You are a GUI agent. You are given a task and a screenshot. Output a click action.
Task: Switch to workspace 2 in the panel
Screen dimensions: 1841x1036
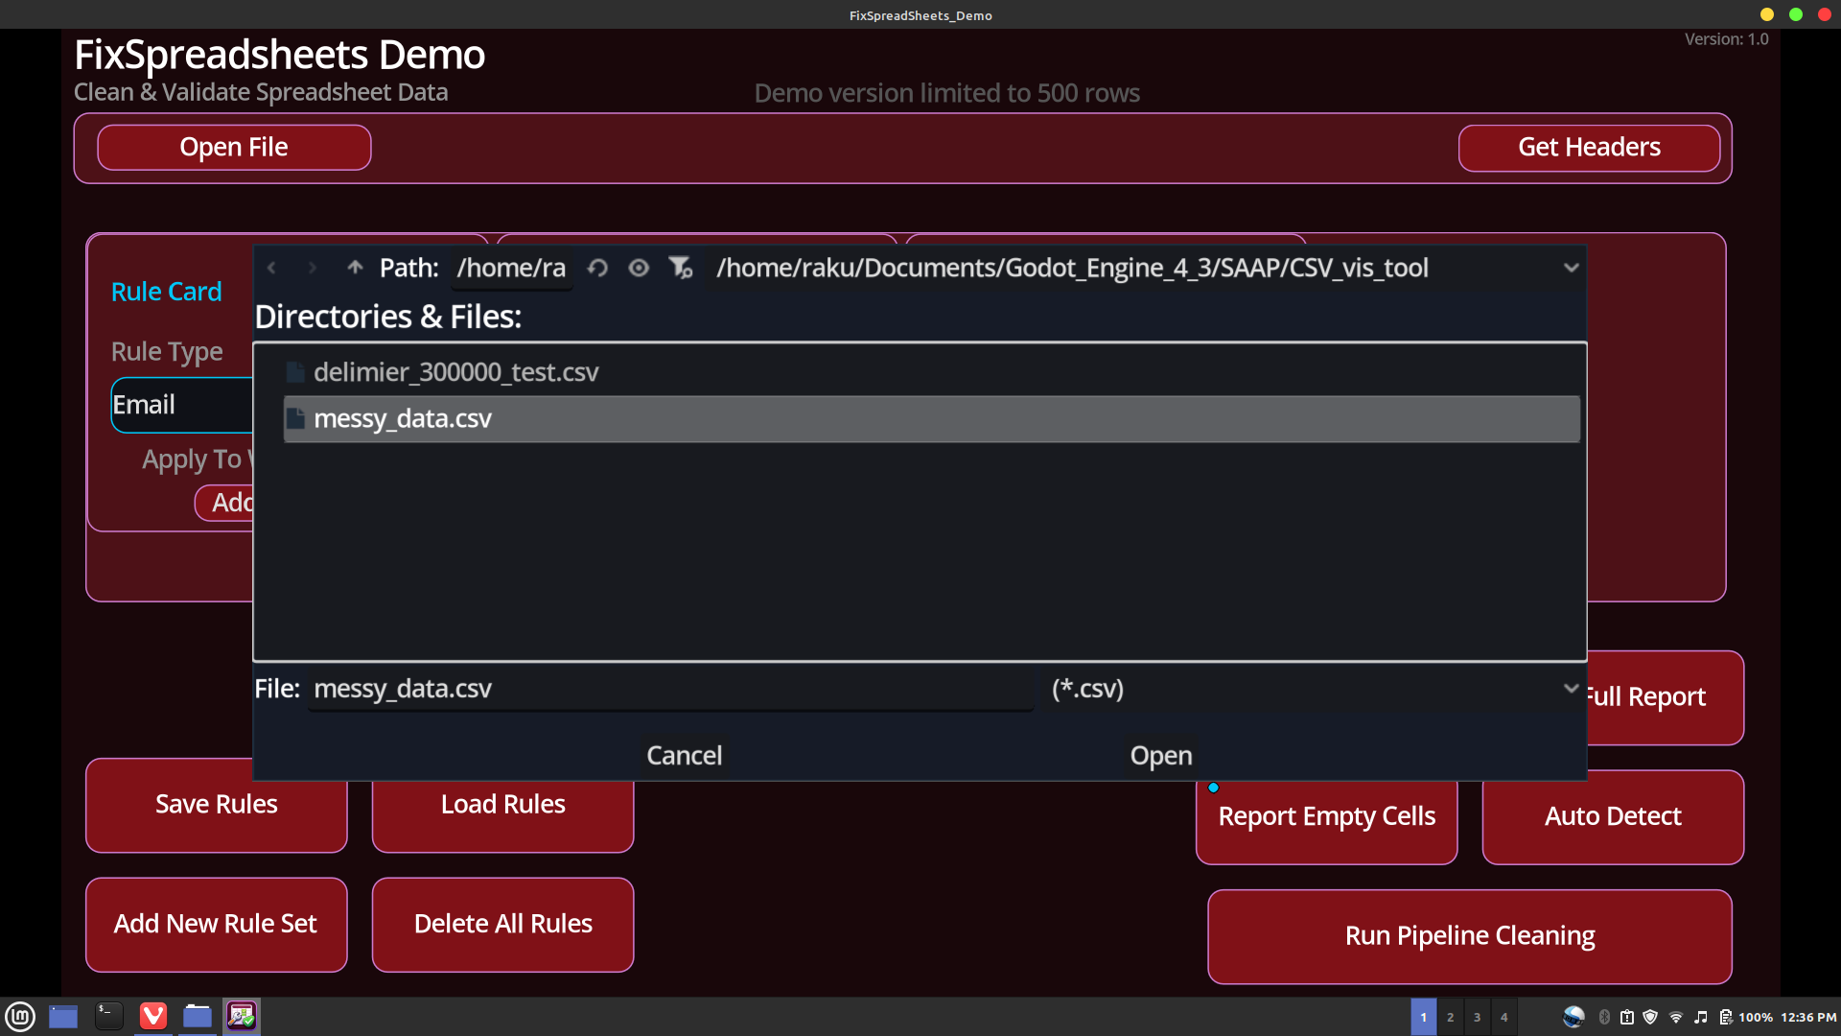[1450, 1017]
